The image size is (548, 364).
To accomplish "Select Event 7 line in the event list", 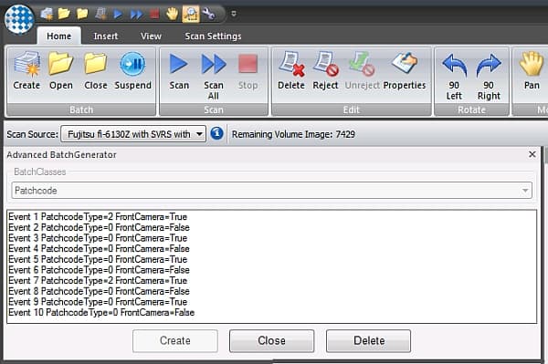I will (x=98, y=281).
